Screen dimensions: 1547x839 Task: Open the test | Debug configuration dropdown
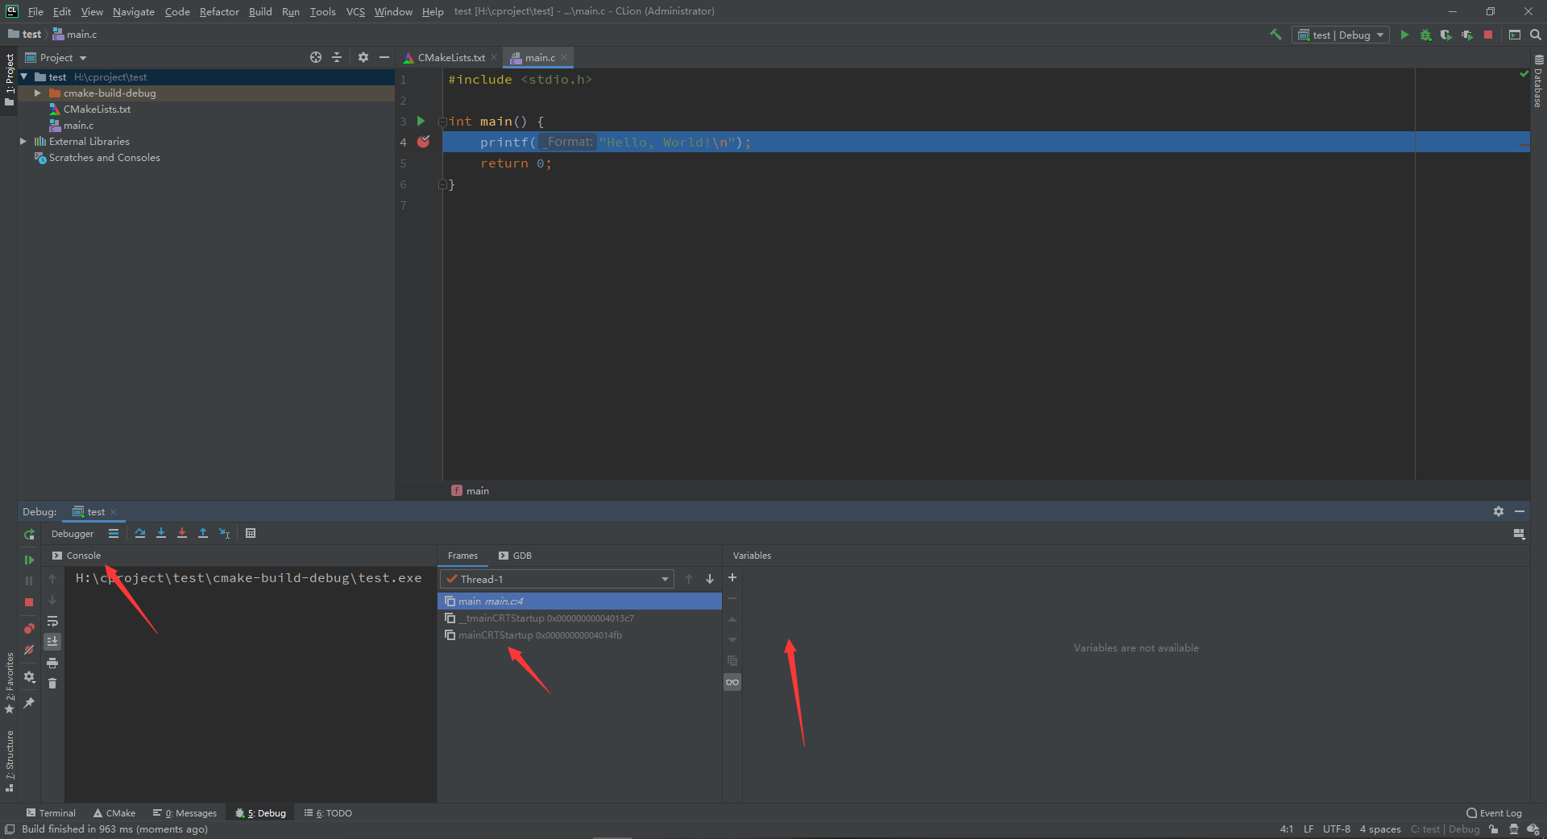click(1341, 35)
